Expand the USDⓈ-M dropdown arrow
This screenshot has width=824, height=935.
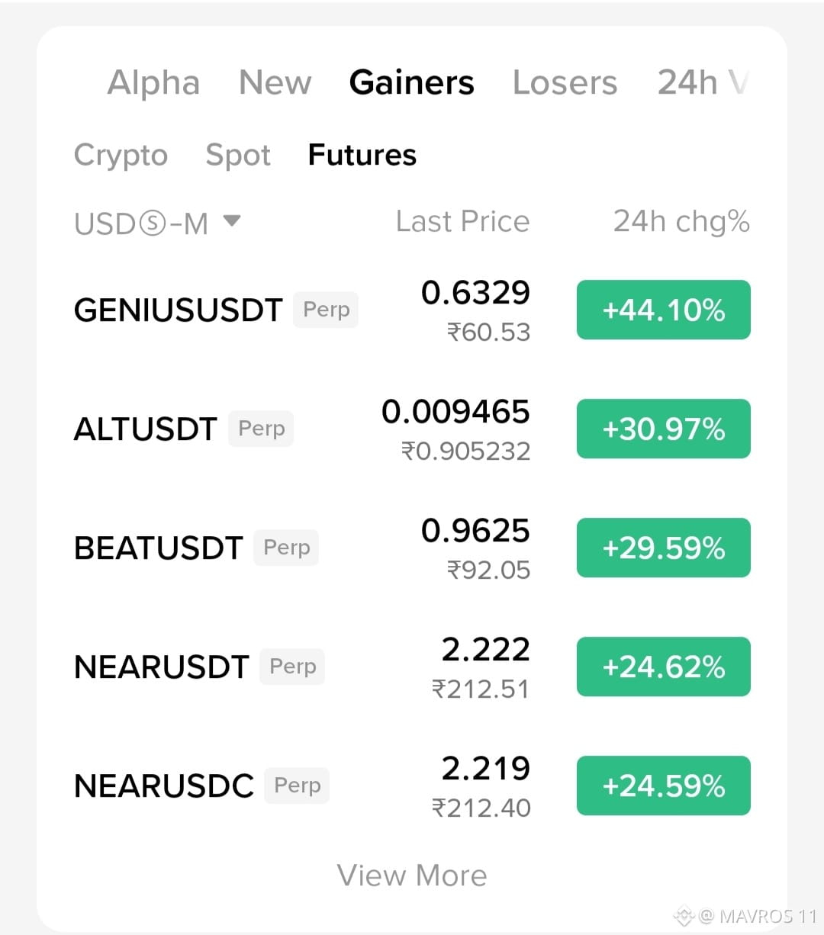pyautogui.click(x=232, y=221)
